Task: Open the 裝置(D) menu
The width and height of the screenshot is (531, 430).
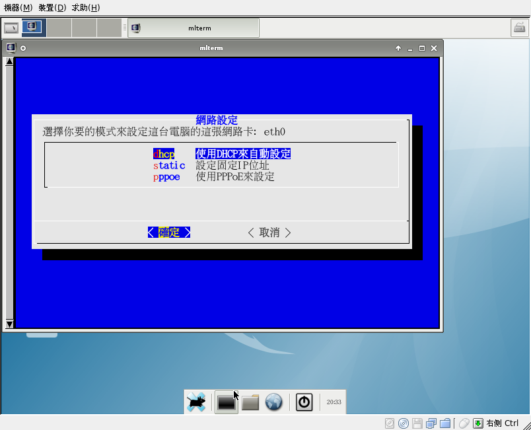Action: tap(52, 7)
